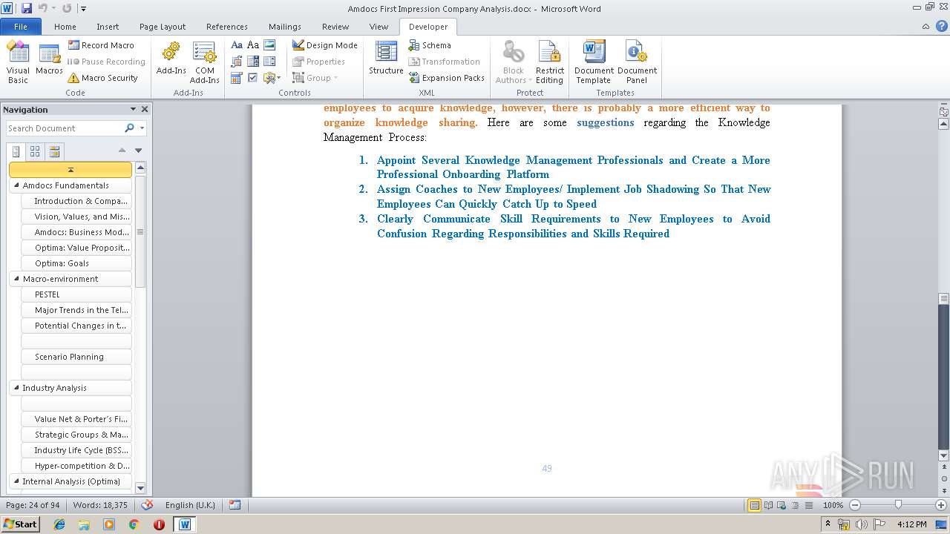Close the Navigation pane
This screenshot has width=950, height=534.
pos(145,109)
